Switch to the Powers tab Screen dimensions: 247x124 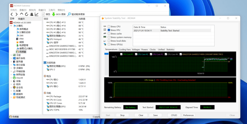pyautogui.click(x=145, y=49)
